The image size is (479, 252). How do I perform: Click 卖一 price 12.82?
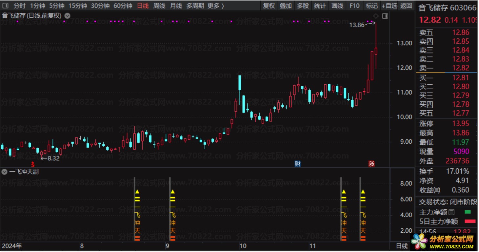pos(461,68)
